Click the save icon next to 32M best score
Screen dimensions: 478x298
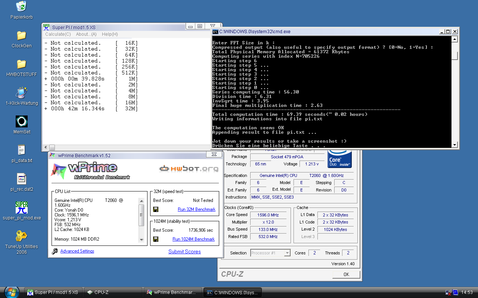156,209
